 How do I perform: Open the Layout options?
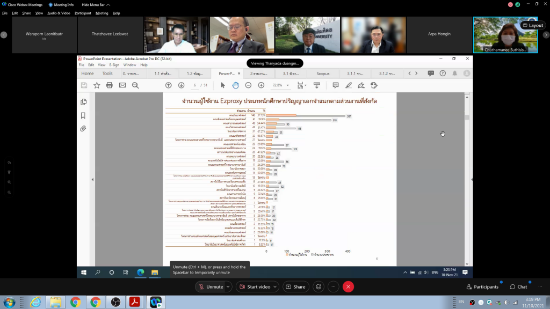coord(532,25)
